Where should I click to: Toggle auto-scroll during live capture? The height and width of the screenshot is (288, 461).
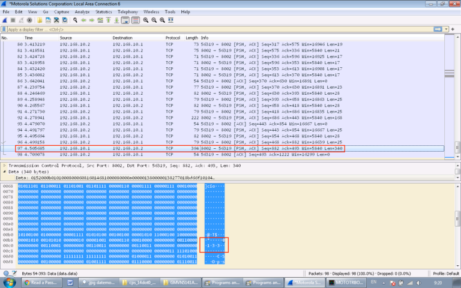click(x=125, y=20)
